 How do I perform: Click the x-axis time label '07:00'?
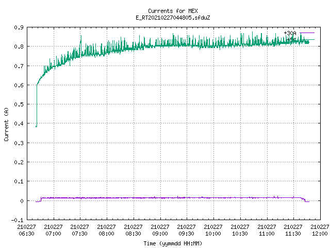tap(53, 234)
